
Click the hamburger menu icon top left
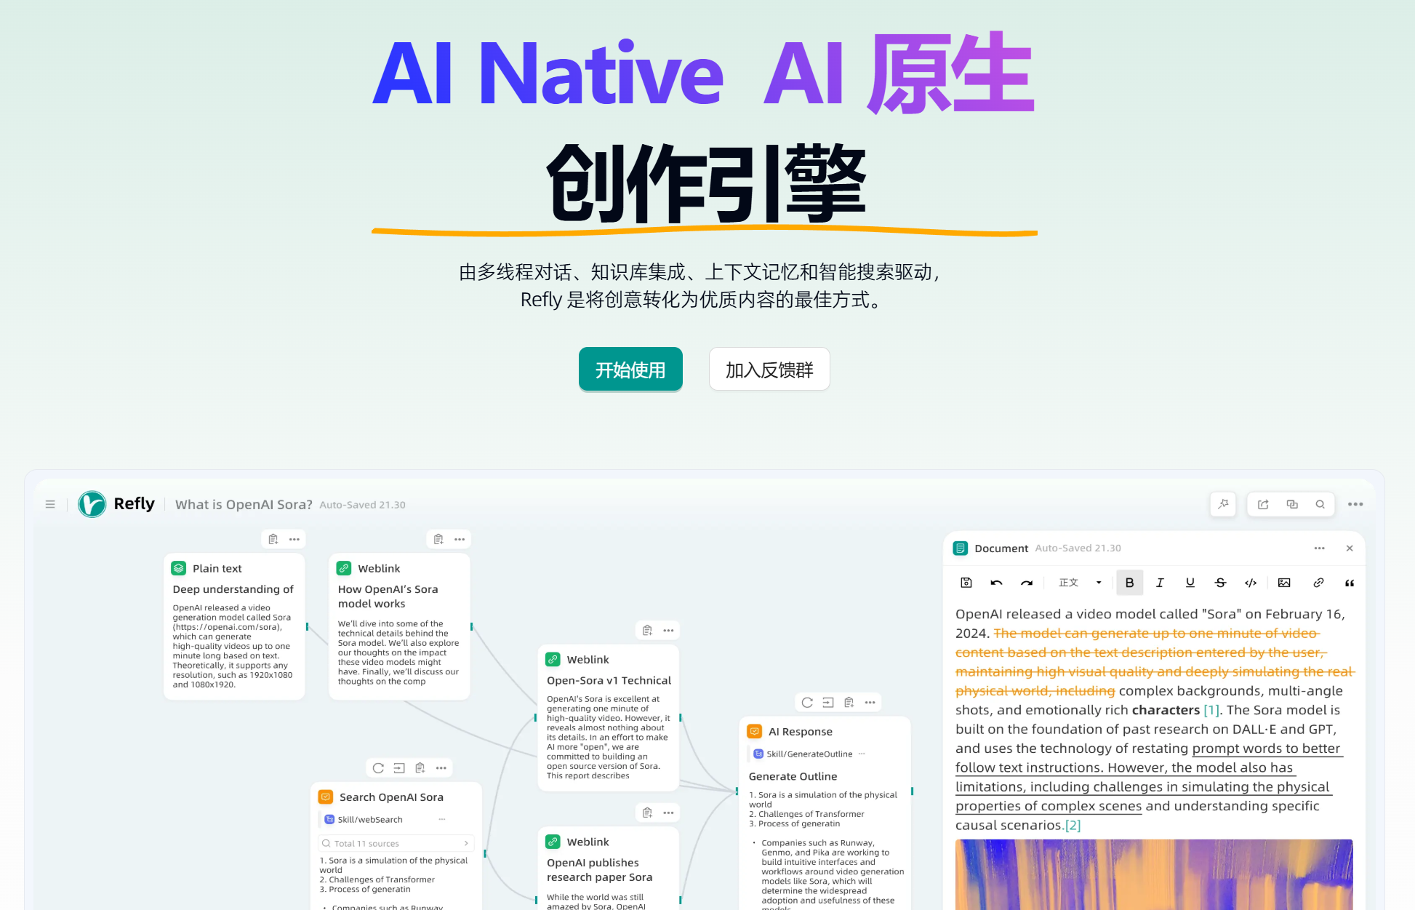pyautogui.click(x=51, y=503)
